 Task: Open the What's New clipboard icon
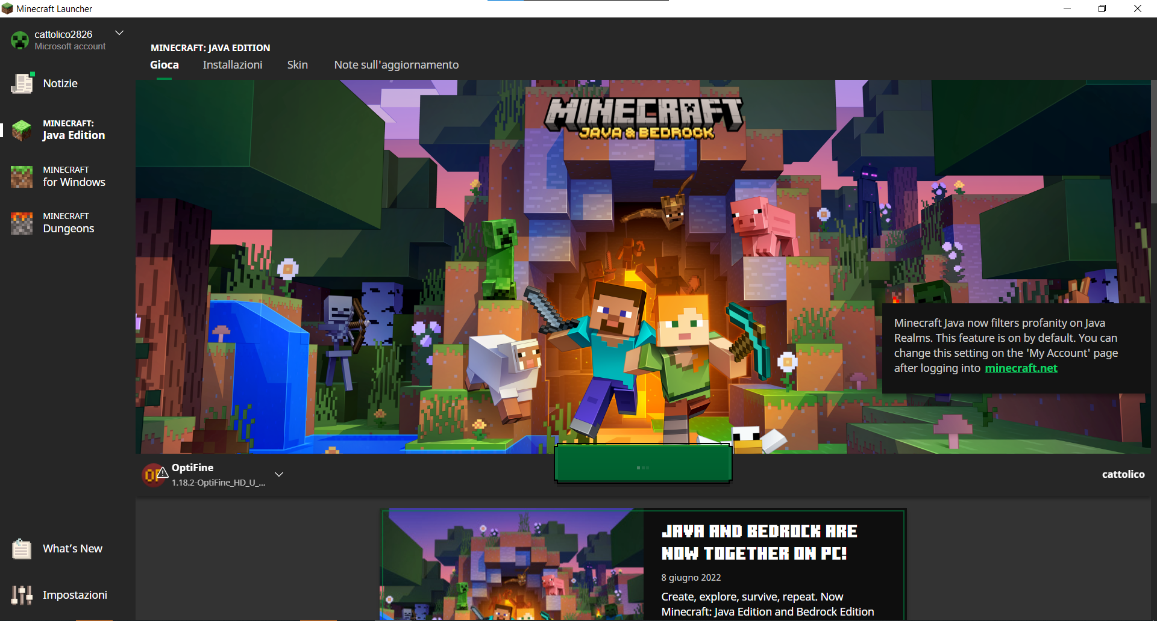22,549
